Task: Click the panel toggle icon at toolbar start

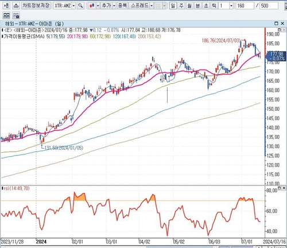Action: pos(6,6)
